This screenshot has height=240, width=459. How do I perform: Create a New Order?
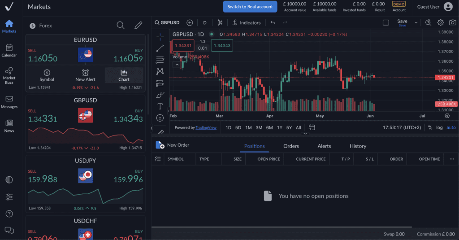tap(173, 145)
